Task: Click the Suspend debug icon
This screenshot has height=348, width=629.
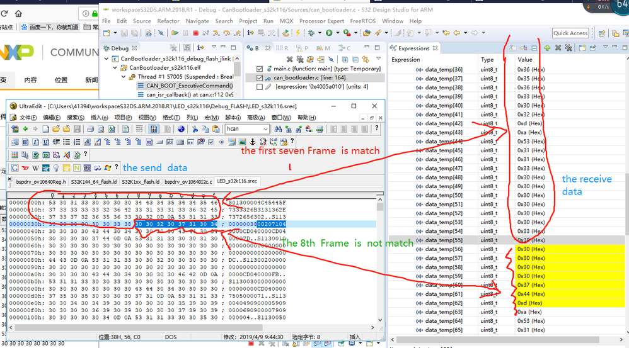Action: [185, 33]
